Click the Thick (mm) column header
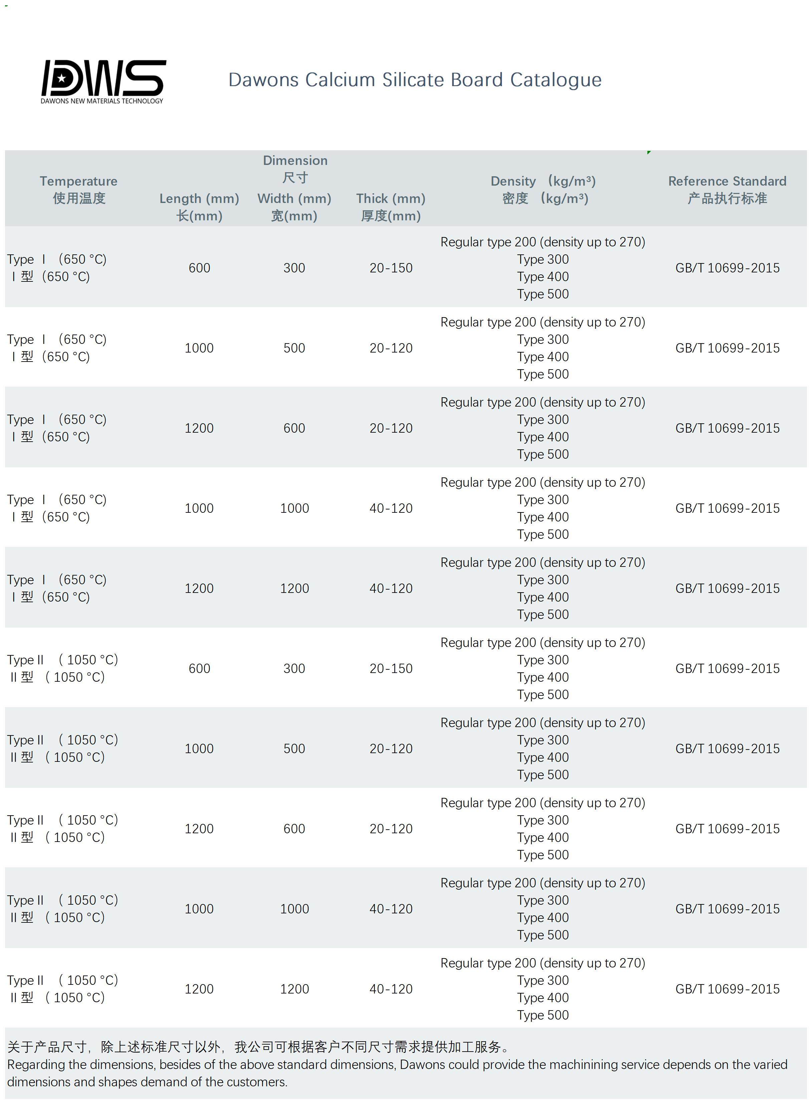Screen dimensions: 812x1104 (391, 207)
